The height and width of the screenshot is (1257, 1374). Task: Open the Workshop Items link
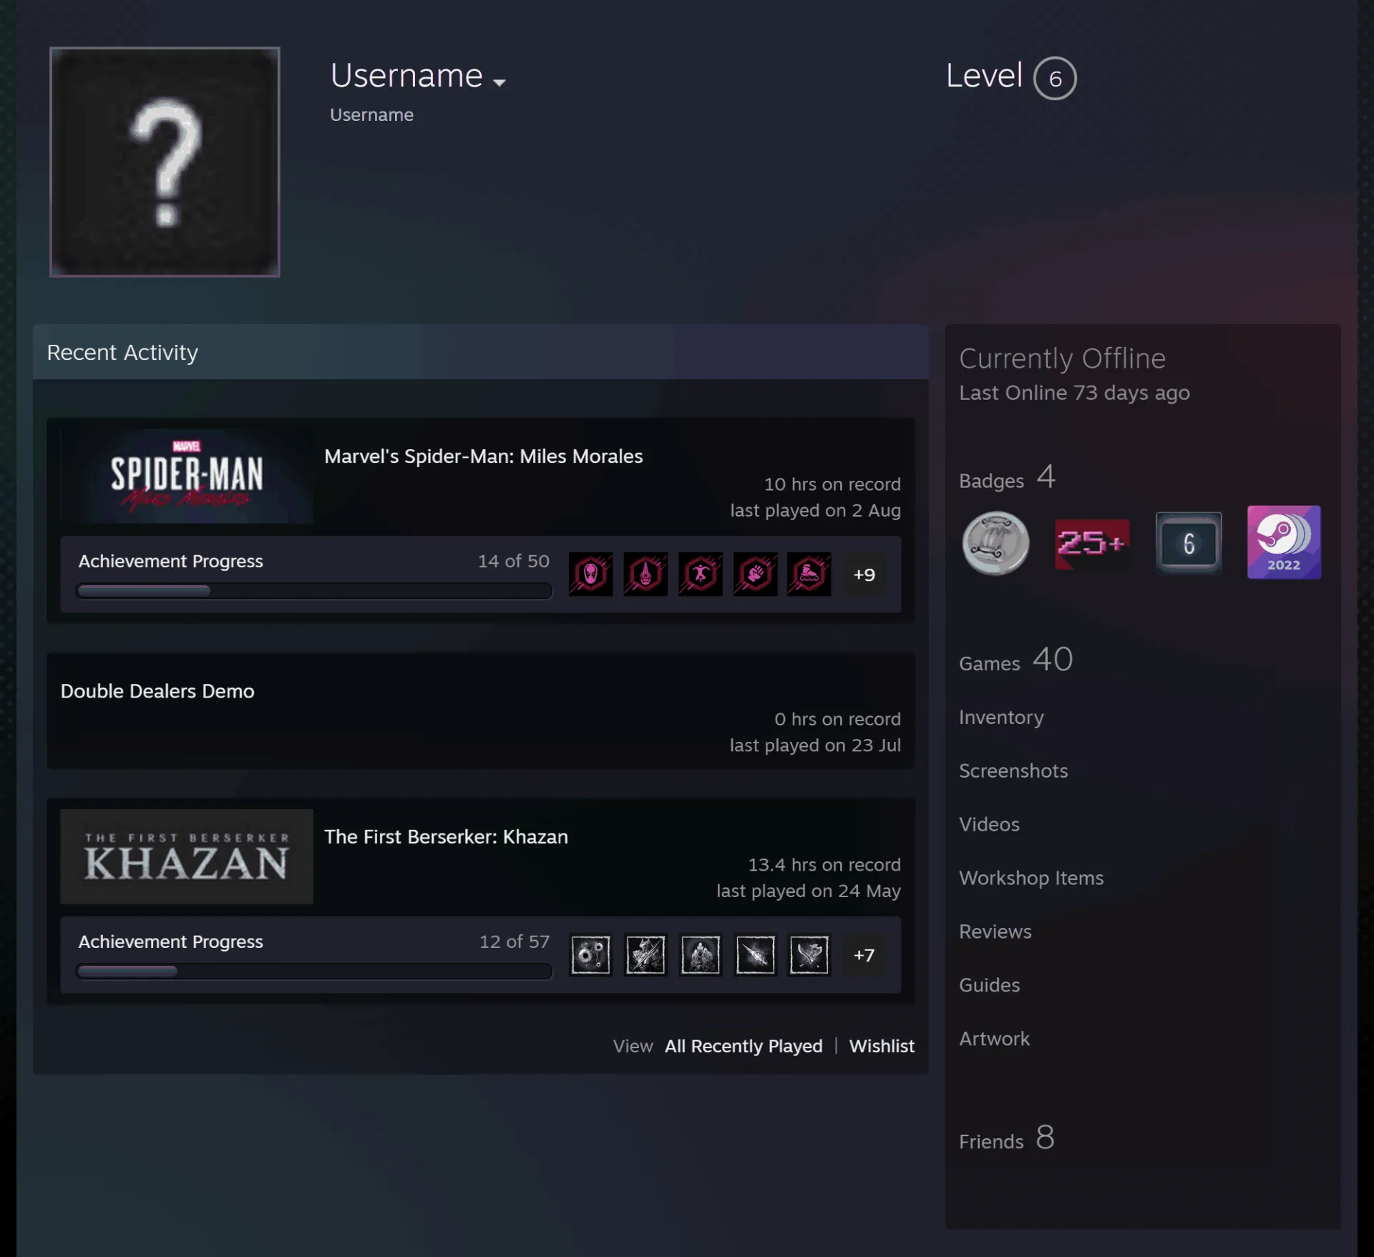1031,878
